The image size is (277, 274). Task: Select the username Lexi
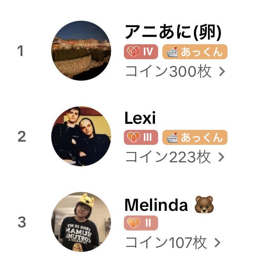pyautogui.click(x=140, y=118)
